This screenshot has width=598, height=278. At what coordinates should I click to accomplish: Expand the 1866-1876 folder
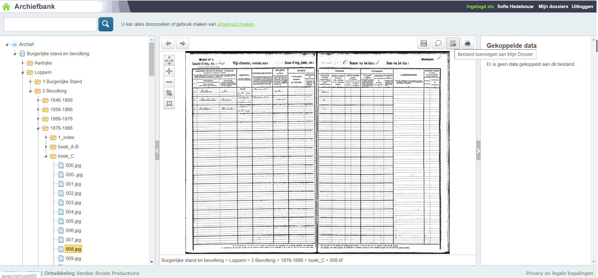[38, 119]
